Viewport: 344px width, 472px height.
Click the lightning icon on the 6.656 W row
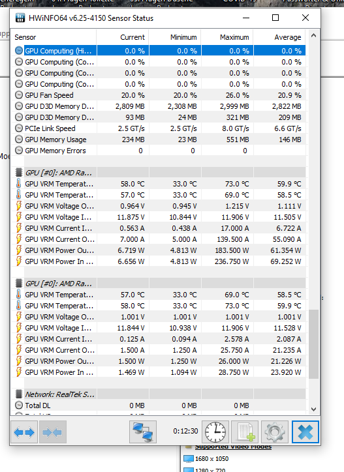point(19,261)
